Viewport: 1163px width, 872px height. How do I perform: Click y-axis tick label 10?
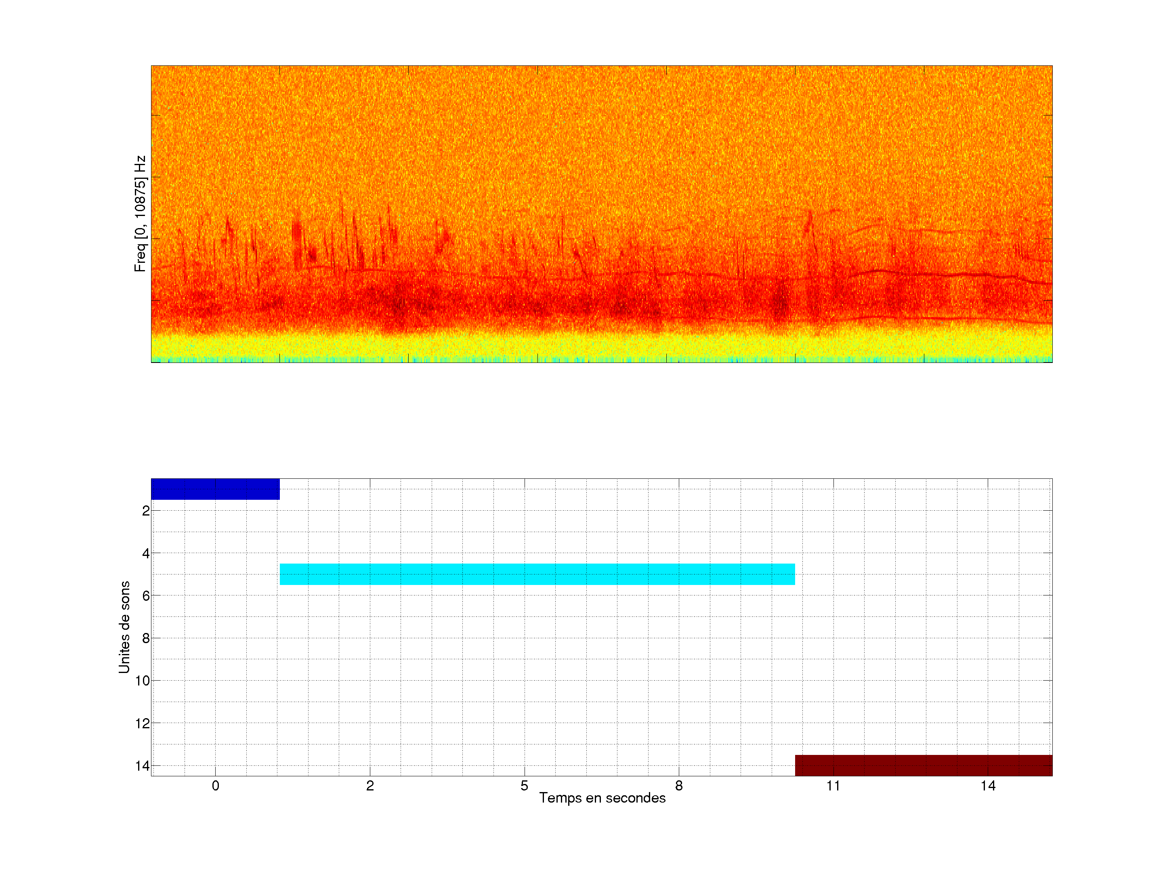tap(143, 681)
